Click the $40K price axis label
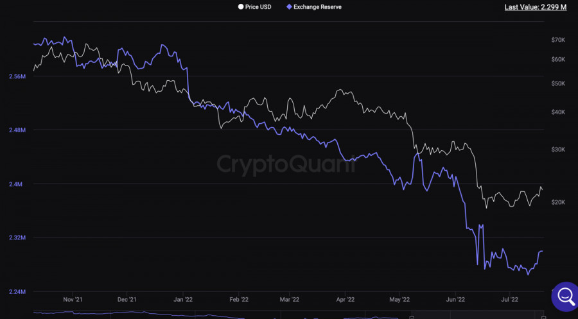The width and height of the screenshot is (578, 319). click(558, 112)
